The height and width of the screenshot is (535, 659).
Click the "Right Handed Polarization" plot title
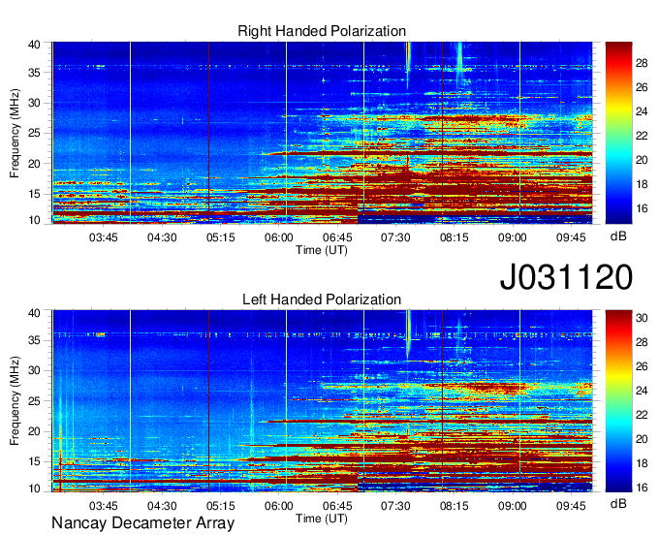pyautogui.click(x=322, y=31)
